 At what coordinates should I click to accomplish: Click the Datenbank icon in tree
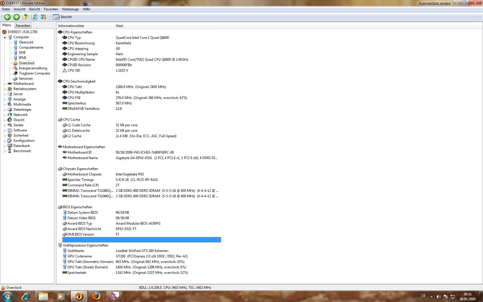click(10, 146)
